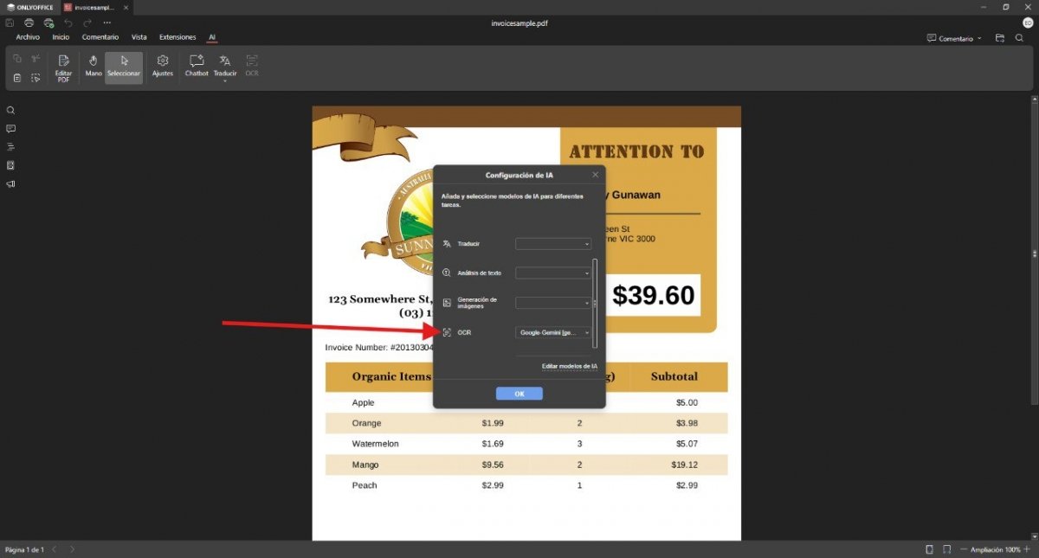Click the Editar PDF icon
The height and width of the screenshot is (558, 1039).
point(63,67)
